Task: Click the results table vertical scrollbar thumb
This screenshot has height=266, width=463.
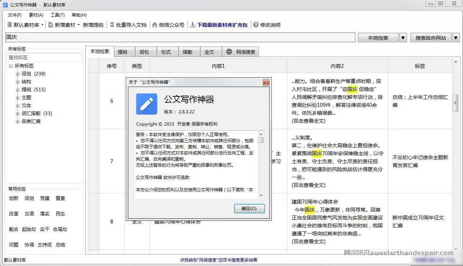Action: coord(455,104)
